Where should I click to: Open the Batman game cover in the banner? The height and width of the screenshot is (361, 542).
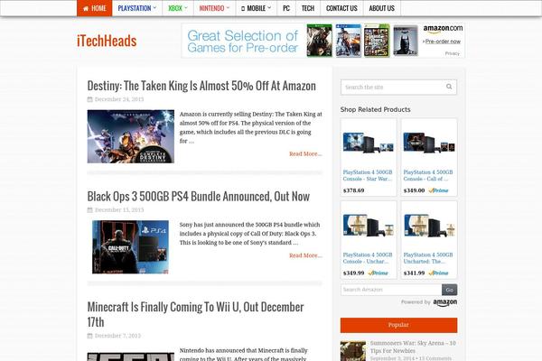[406, 41]
